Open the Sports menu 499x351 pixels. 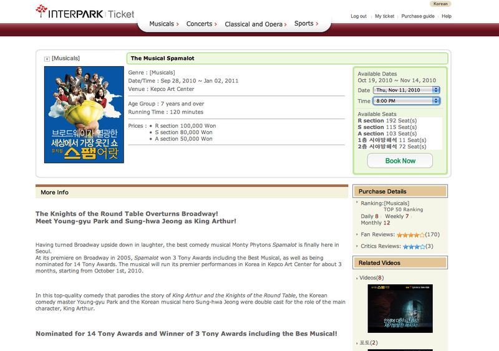(306, 24)
